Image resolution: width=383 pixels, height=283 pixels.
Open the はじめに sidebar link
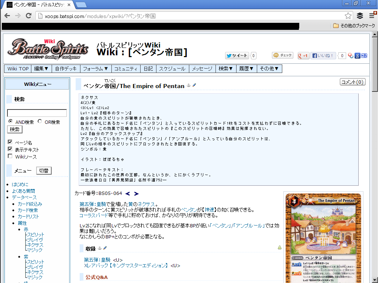coord(20,185)
